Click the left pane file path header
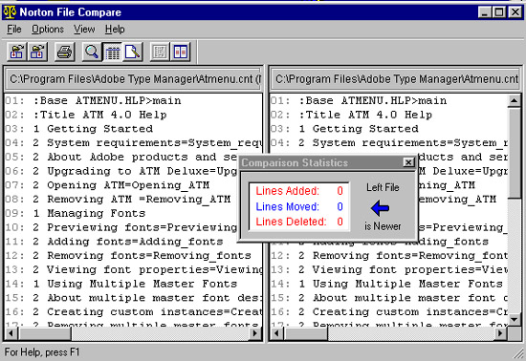Screen dimensions: 526x361 (x=133, y=79)
